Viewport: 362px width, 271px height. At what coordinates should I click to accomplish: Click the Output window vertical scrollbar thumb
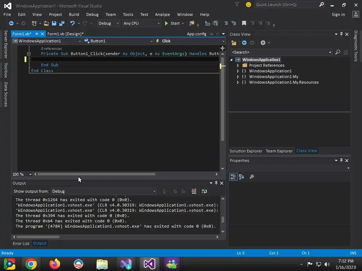click(223, 219)
